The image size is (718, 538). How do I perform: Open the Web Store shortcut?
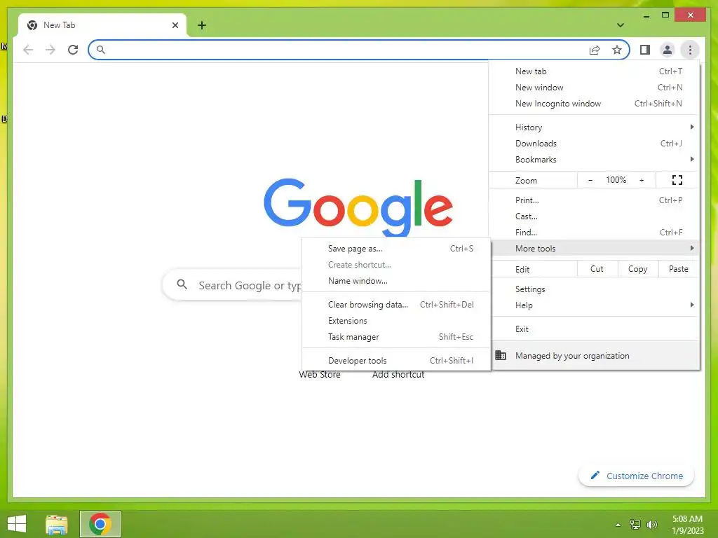tap(320, 374)
